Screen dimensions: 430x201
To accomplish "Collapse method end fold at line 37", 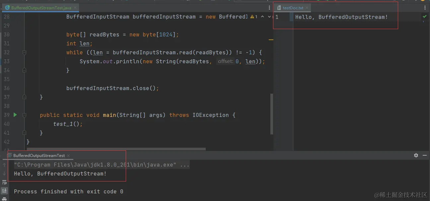I will pyautogui.click(x=24, y=97).
